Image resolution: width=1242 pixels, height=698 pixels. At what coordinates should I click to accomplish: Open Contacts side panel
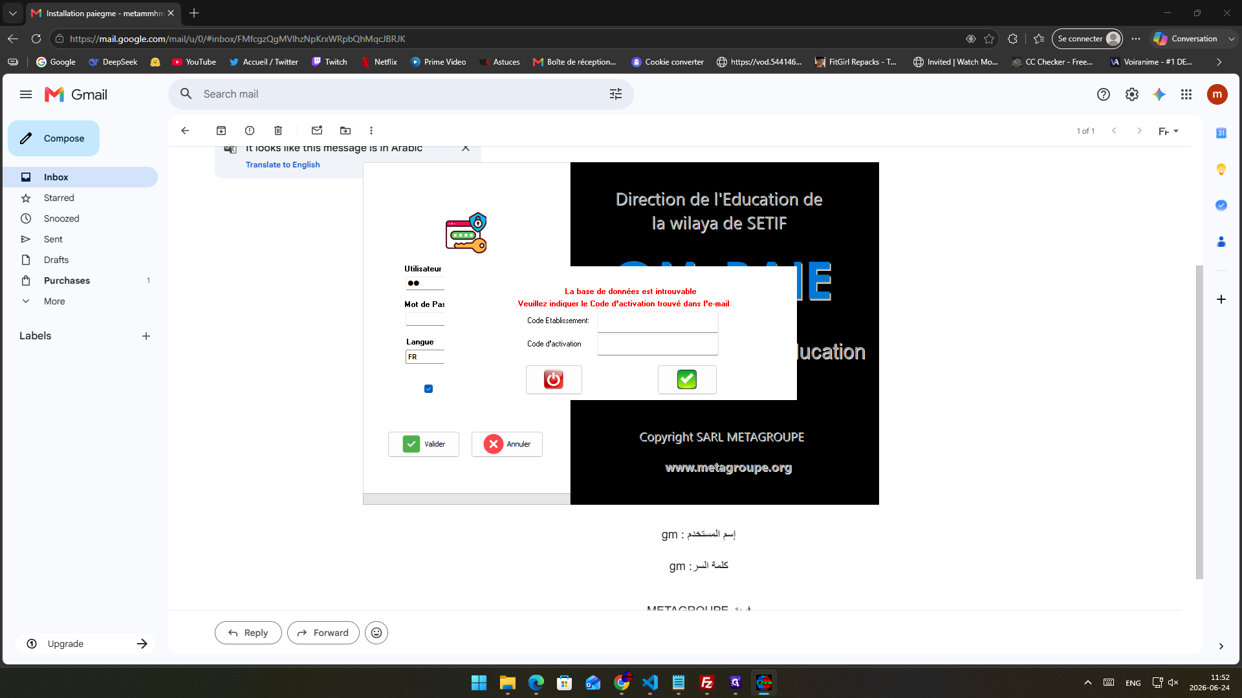(1221, 242)
